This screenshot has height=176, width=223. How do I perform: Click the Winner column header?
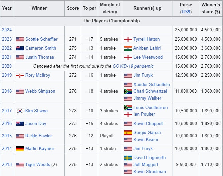click(x=39, y=8)
